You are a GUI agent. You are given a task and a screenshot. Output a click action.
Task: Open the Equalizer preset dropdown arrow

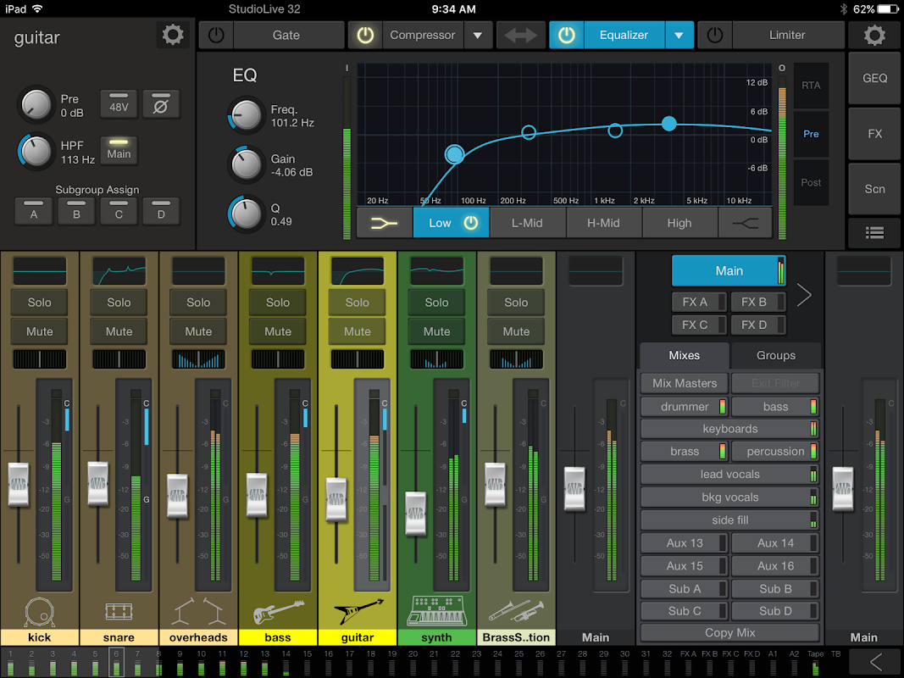(679, 36)
